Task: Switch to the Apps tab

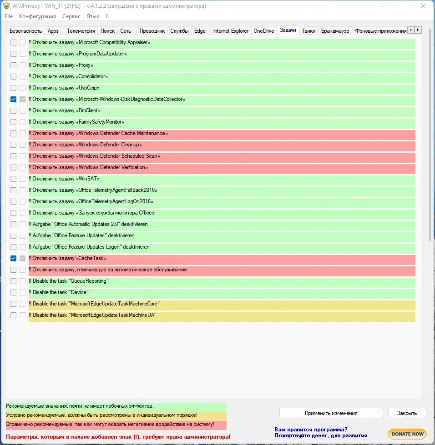Action: [x=53, y=31]
